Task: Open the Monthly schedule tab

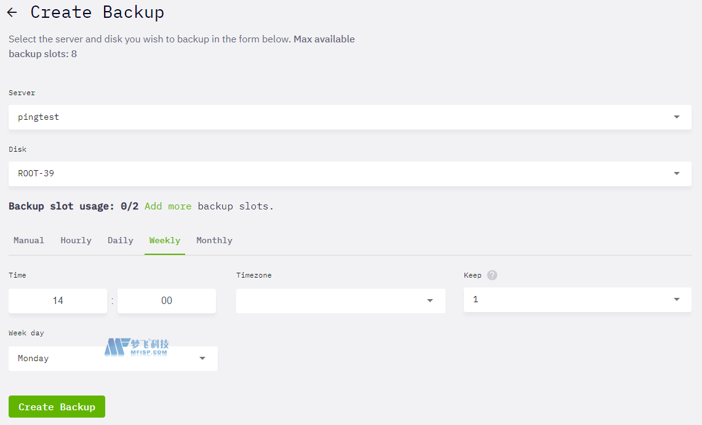Action: point(214,241)
